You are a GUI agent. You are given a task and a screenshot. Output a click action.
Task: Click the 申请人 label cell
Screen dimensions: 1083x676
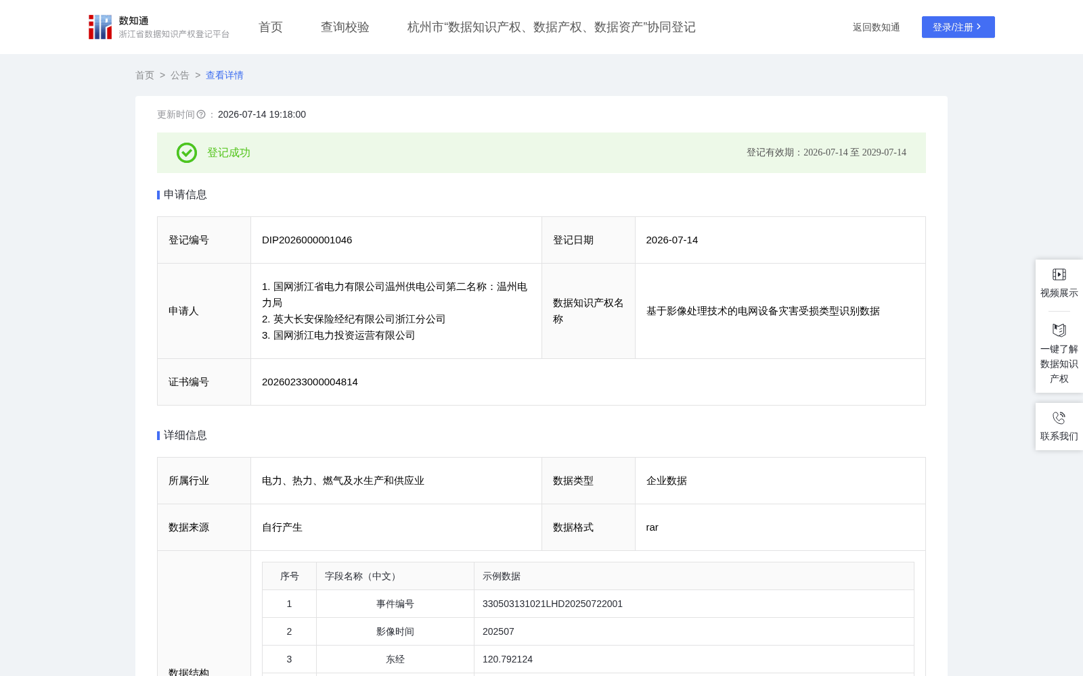click(204, 311)
